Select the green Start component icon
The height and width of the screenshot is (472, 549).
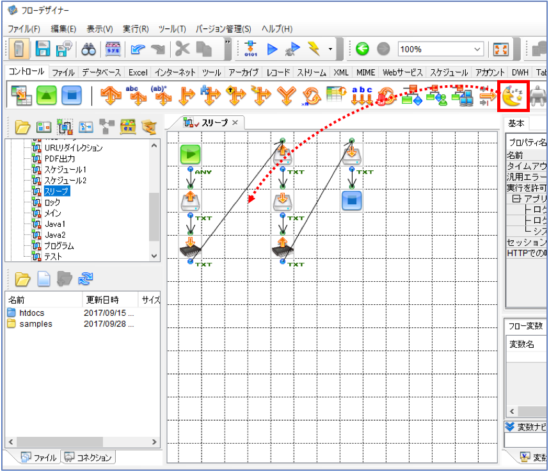tap(47, 95)
